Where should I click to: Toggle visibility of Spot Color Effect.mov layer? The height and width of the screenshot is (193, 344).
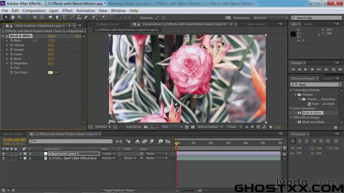coord(3,158)
